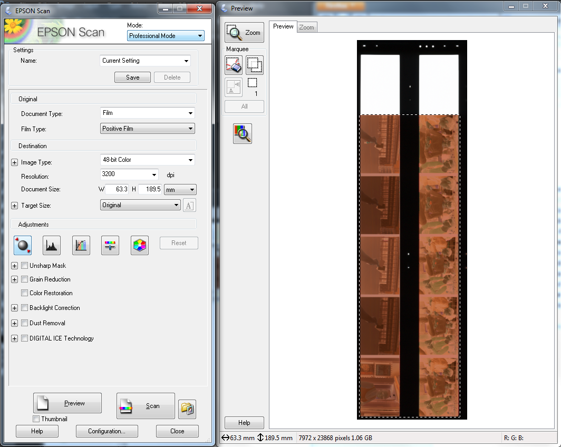Viewport: 561px width, 447px height.
Task: Enable Color Restoration
Action: pos(24,293)
